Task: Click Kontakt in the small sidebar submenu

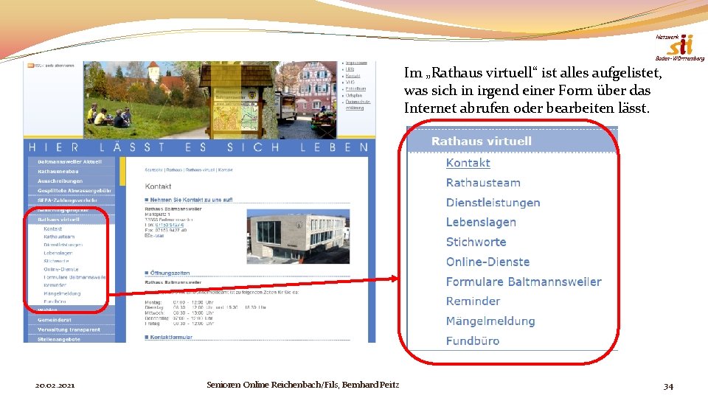Action: pos(53,228)
